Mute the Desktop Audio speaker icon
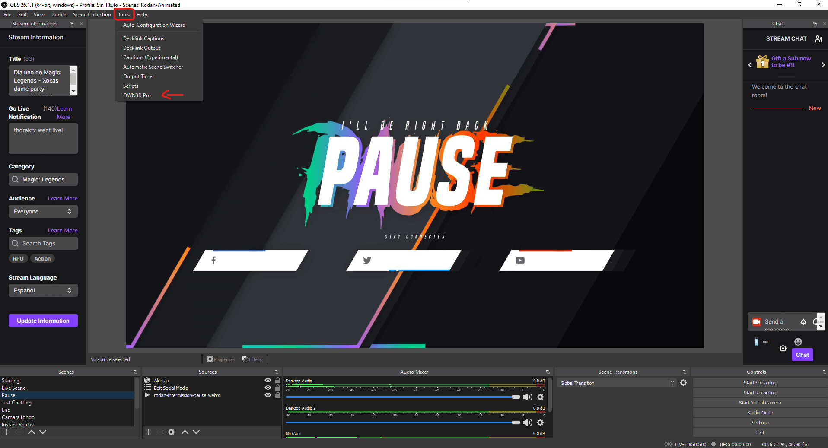The width and height of the screenshot is (828, 448). click(x=527, y=397)
